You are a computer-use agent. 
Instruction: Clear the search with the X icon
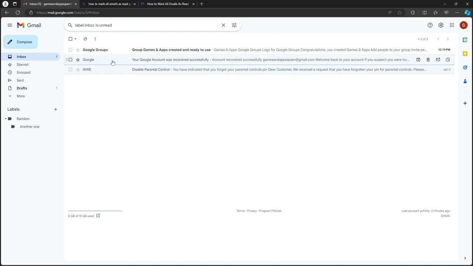(x=223, y=25)
